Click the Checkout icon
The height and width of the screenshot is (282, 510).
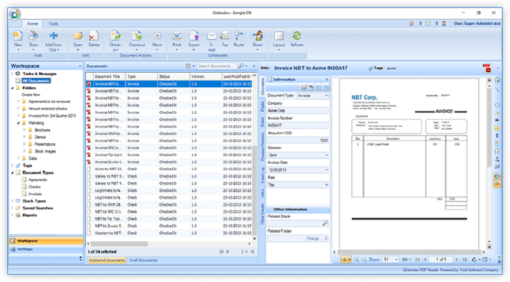[137, 36]
